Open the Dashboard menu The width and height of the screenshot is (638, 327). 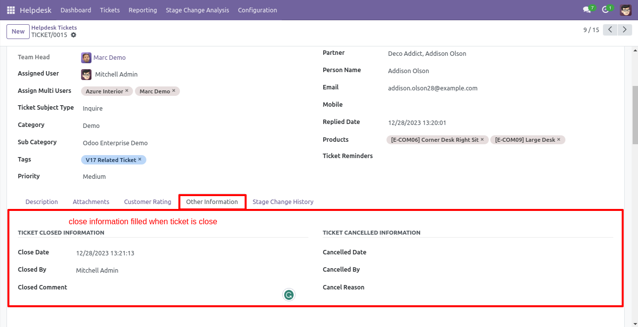pyautogui.click(x=76, y=10)
